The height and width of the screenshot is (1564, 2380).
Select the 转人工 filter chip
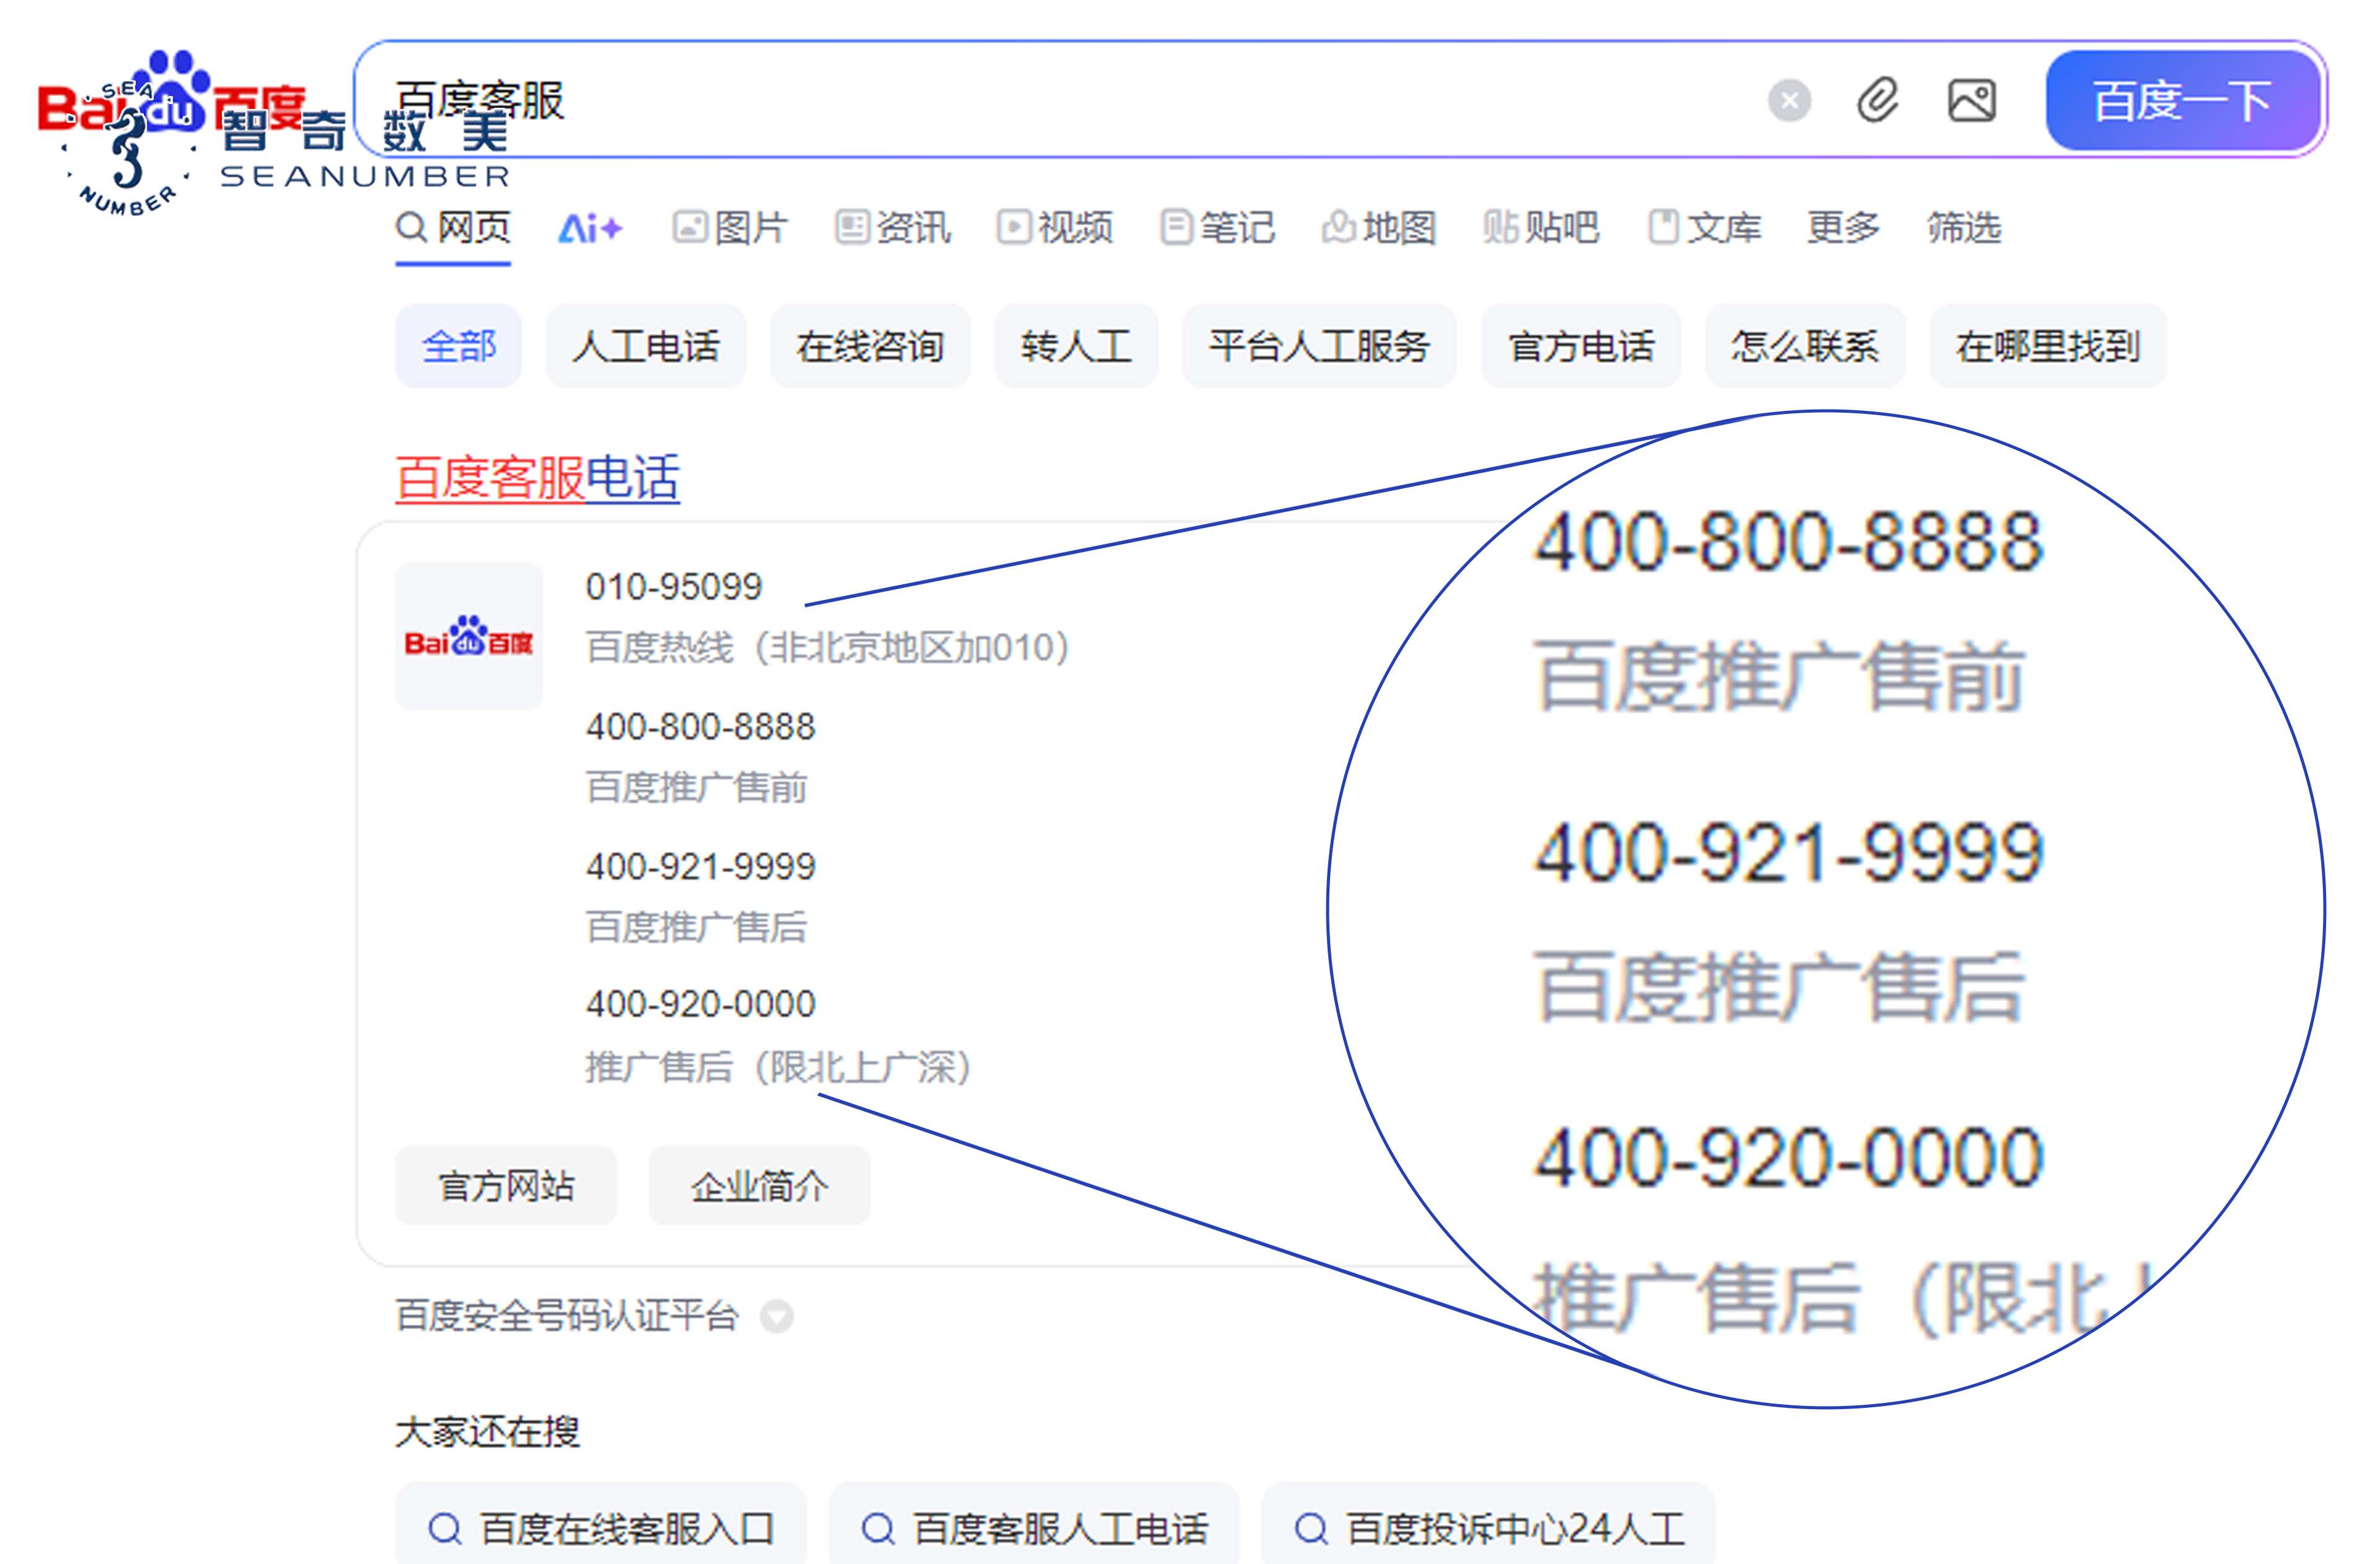[x=1076, y=346]
